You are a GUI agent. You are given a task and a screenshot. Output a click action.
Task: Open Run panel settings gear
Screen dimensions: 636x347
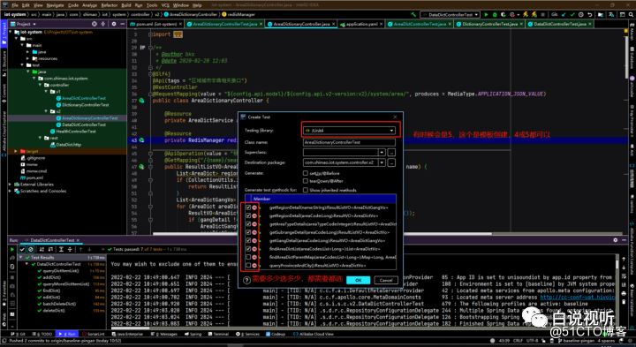616,240
